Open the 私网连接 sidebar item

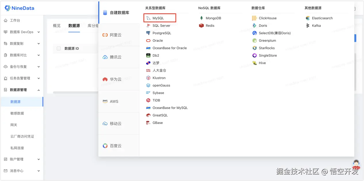17,148
